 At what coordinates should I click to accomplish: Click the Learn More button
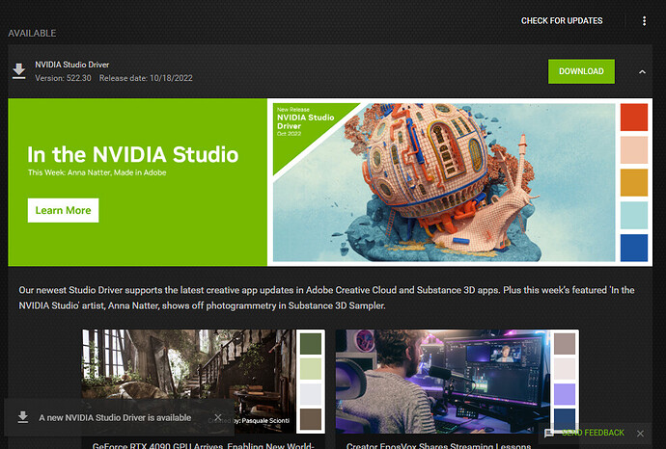[63, 210]
